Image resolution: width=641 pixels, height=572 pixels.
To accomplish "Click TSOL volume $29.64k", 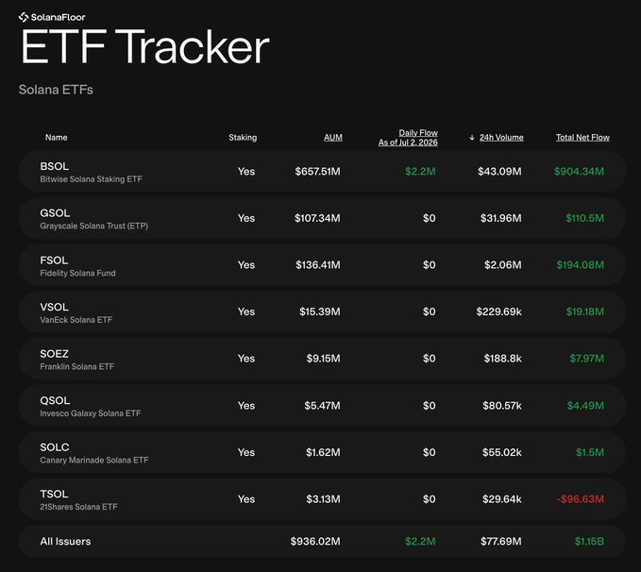I will pyautogui.click(x=502, y=499).
